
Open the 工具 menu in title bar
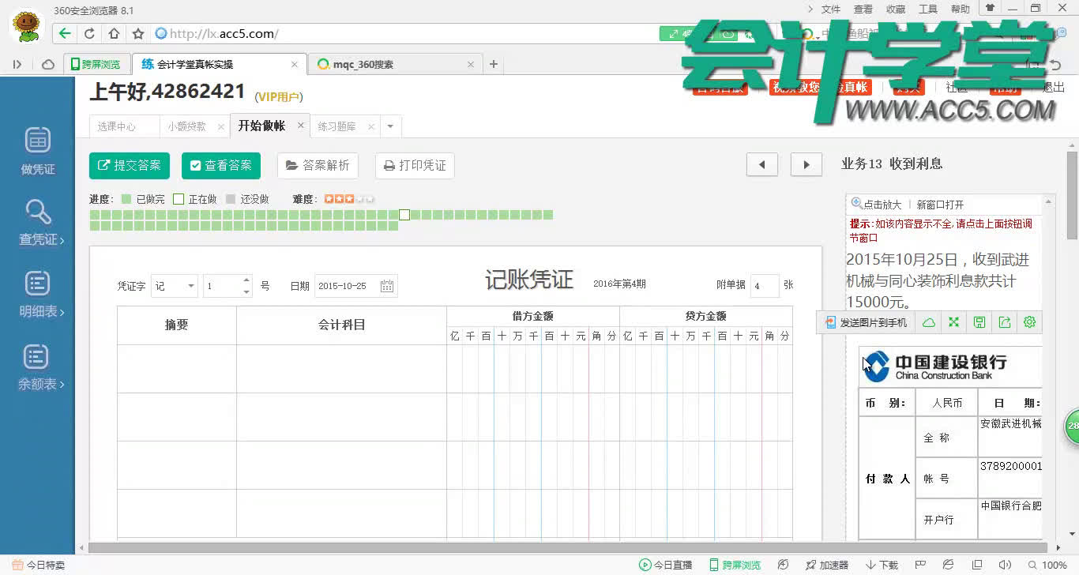tap(927, 9)
